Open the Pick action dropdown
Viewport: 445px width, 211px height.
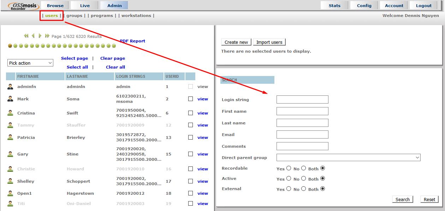(30, 63)
